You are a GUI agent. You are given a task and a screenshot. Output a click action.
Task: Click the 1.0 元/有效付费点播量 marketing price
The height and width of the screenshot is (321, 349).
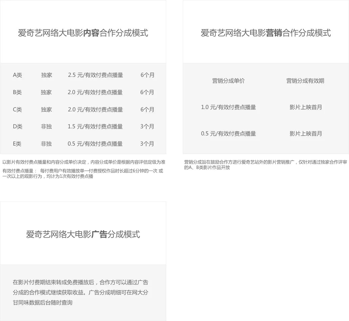(x=228, y=107)
